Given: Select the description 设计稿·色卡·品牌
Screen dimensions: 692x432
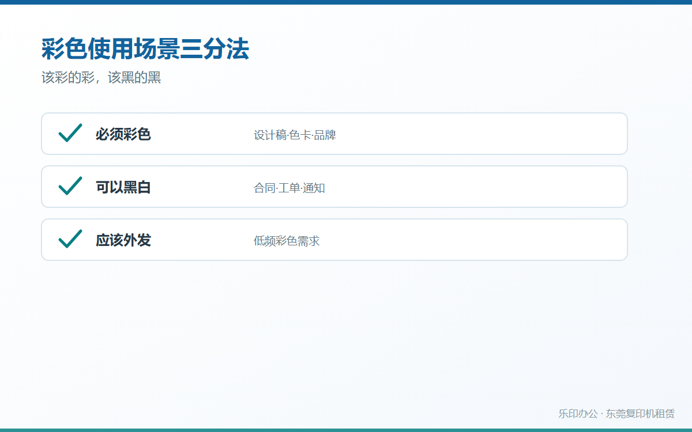Looking at the screenshot, I should pyautogui.click(x=295, y=135).
